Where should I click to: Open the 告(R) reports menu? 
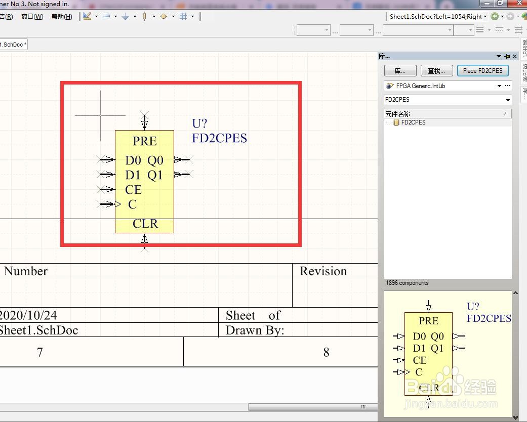(7, 17)
